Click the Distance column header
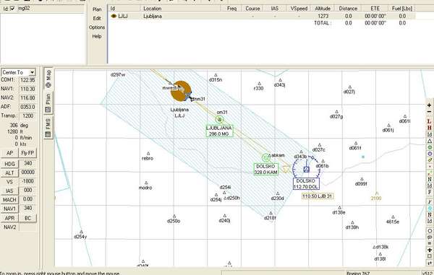This screenshot has height=275, width=434. [348, 9]
